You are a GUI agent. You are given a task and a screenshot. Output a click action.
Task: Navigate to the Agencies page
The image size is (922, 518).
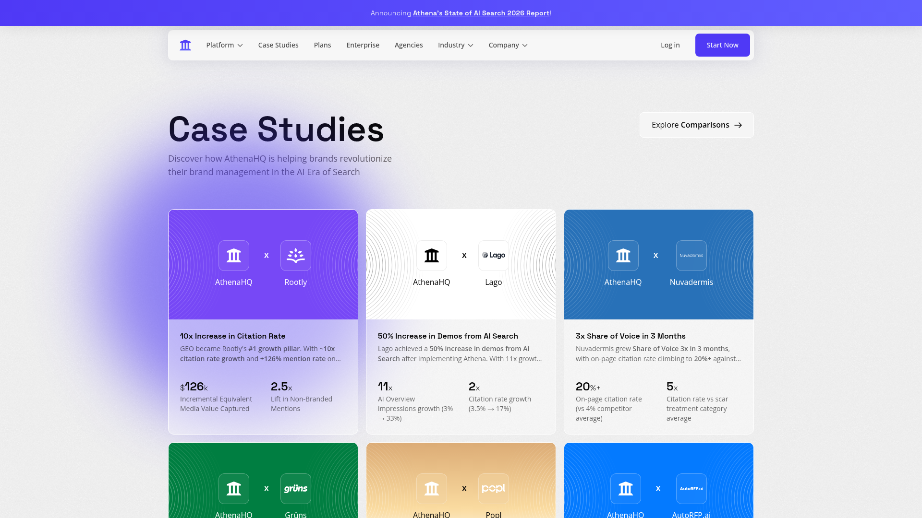(409, 45)
